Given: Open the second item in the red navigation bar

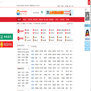Looking at the screenshot, I should [x=25, y=20].
